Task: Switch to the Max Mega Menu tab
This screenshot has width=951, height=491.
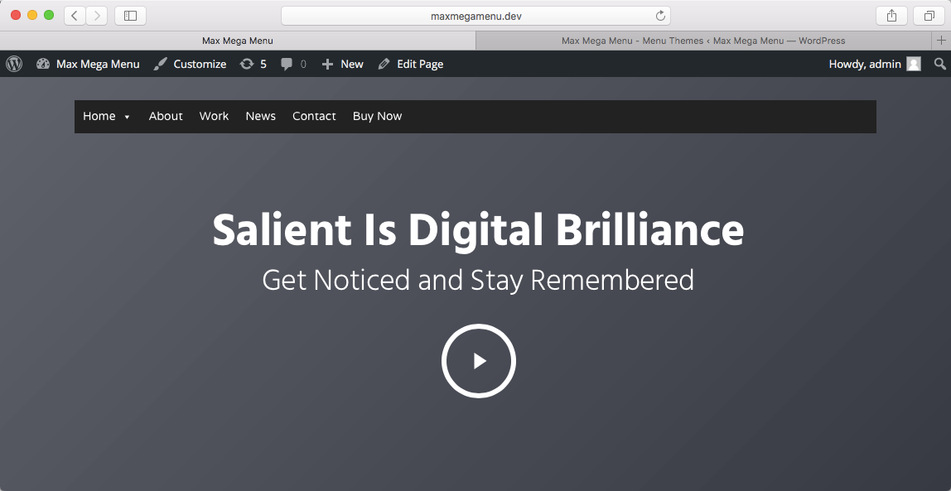Action: click(238, 41)
